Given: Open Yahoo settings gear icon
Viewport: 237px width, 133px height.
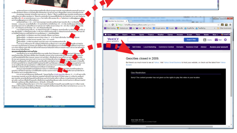Looking at the screenshot, I should [x=225, y=40].
